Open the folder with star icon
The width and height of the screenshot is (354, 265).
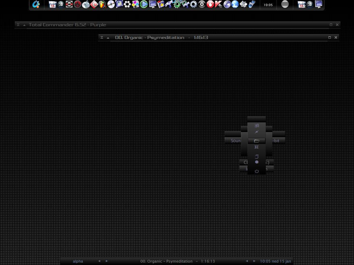pos(160,4)
